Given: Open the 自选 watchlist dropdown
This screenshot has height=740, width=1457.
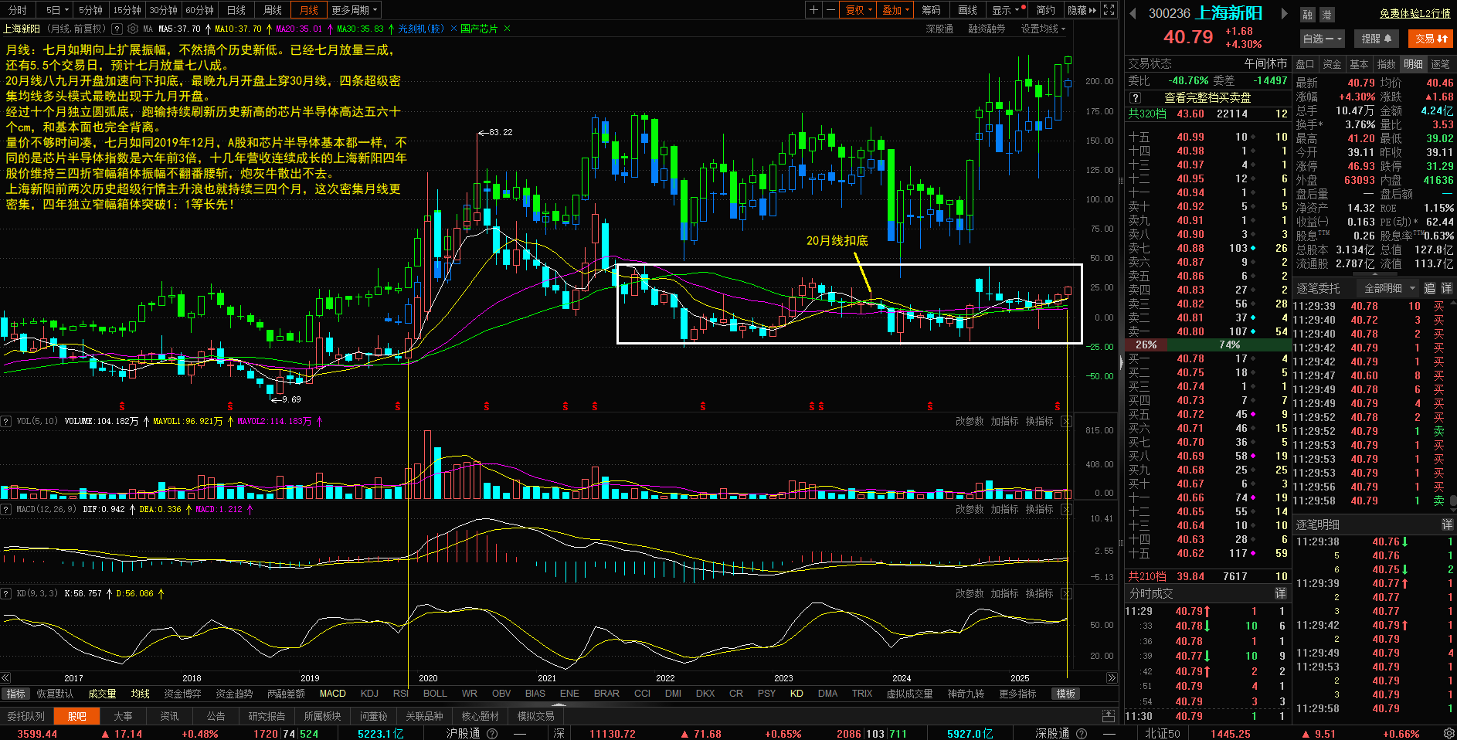Looking at the screenshot, I should [1323, 39].
